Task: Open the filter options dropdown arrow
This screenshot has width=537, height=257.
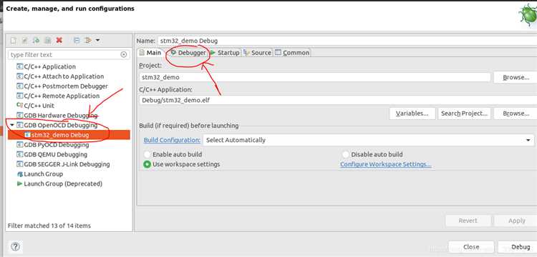Action: point(97,40)
